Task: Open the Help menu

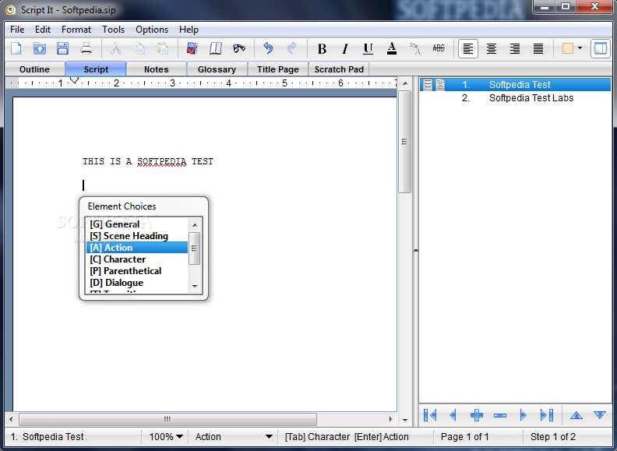Action: pyautogui.click(x=189, y=30)
